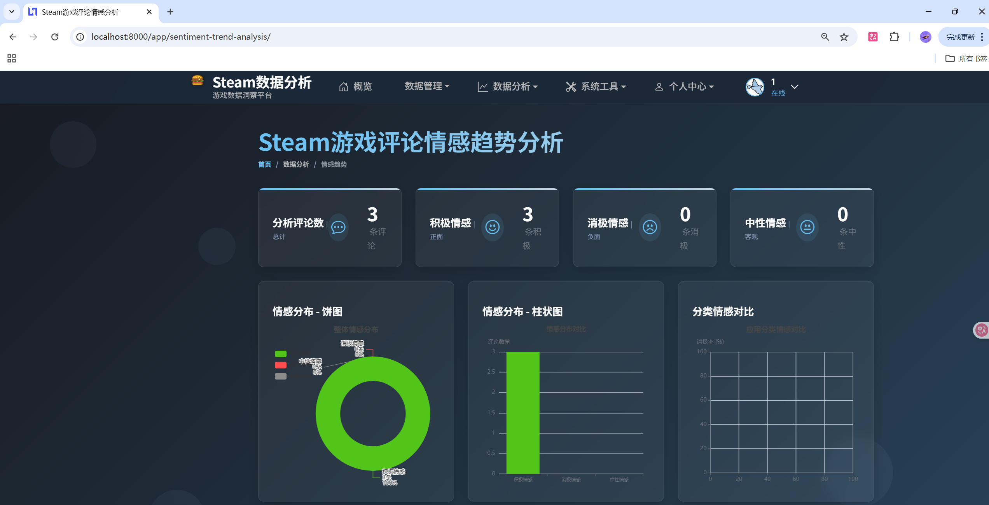This screenshot has height=505, width=989.
Task: Click the 中性情感 stat card value 0
Action: [843, 215]
